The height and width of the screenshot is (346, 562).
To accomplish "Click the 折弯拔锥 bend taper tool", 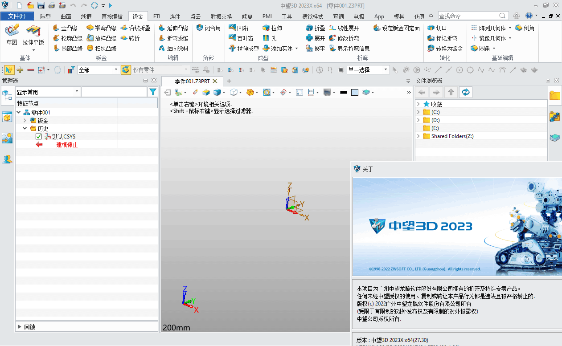I will tap(173, 38).
